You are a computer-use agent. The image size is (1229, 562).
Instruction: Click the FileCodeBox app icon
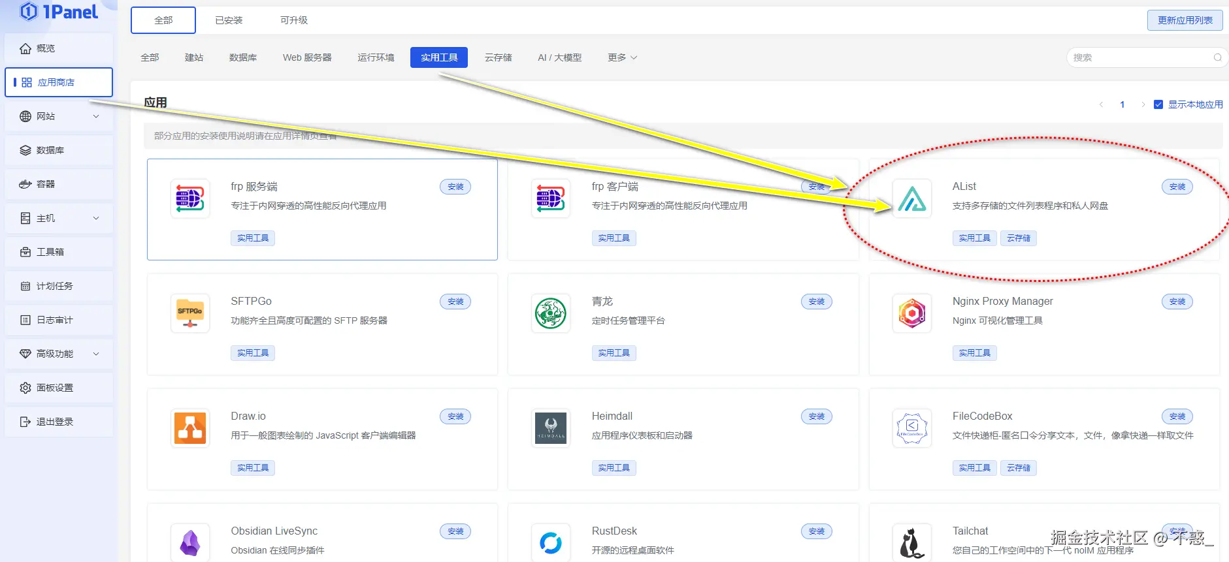(x=912, y=428)
